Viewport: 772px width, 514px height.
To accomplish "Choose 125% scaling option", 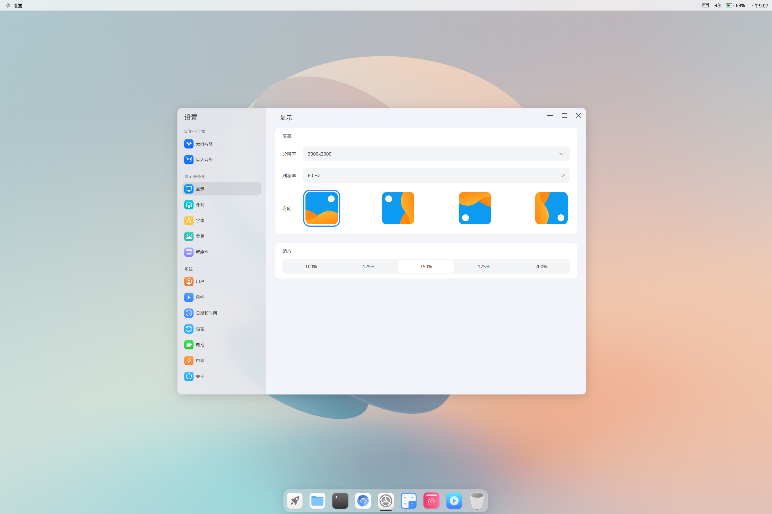I will 368,267.
